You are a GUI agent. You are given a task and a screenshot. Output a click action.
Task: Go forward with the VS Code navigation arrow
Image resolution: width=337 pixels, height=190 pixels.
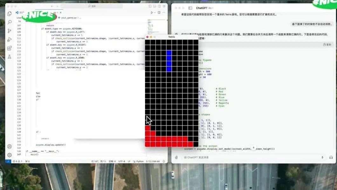click(57, 6)
